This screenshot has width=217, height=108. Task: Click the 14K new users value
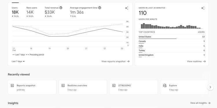[x=30, y=12]
